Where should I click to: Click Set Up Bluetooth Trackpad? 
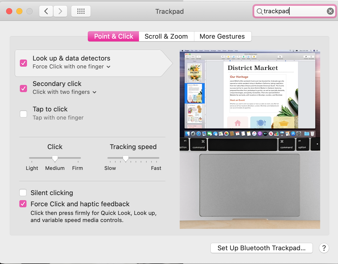[x=261, y=248]
